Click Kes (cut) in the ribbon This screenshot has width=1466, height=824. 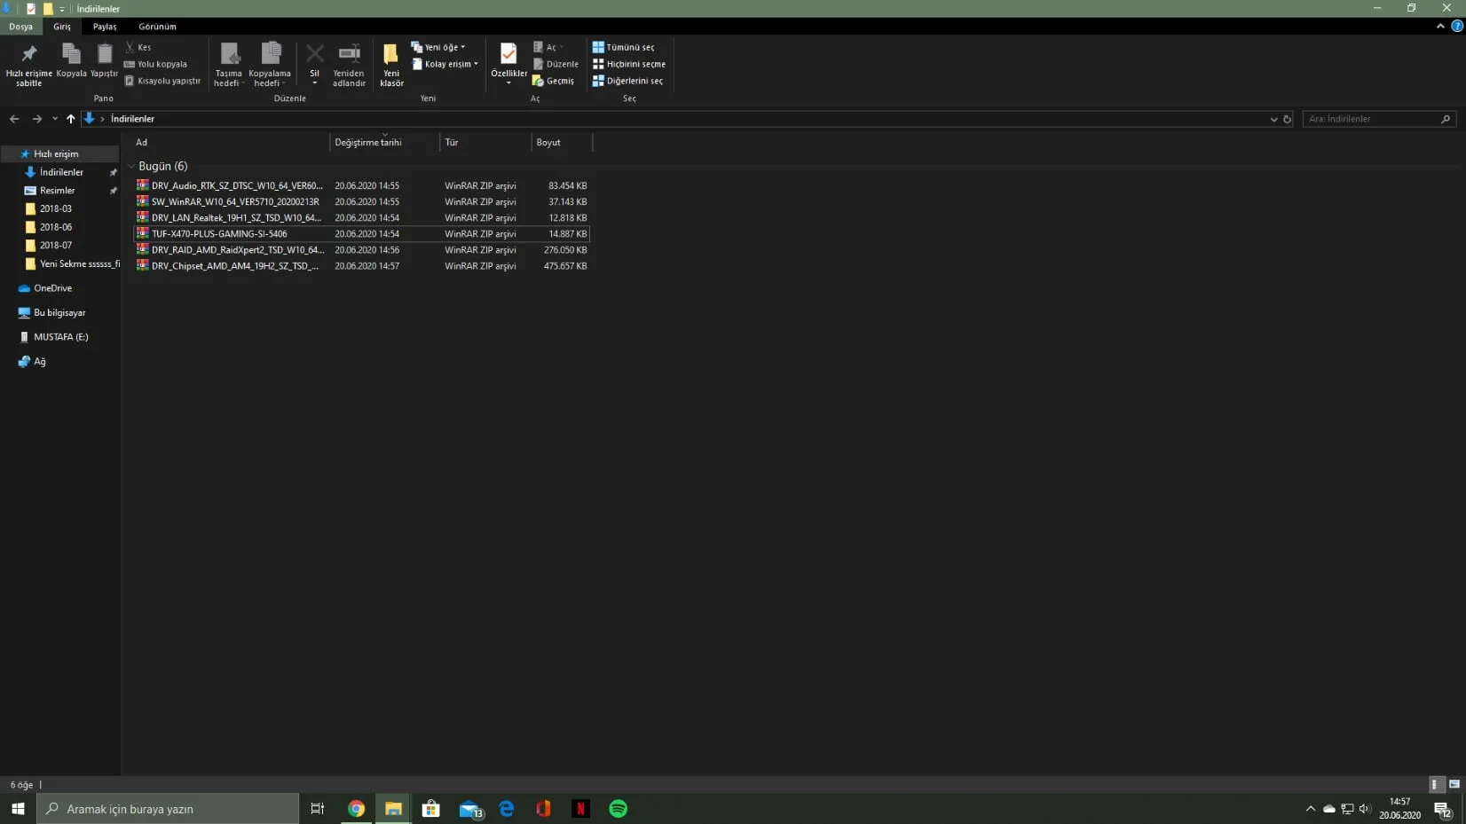[138, 47]
